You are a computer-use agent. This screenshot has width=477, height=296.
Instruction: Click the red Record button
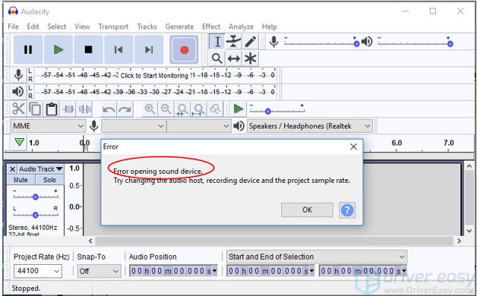(x=184, y=49)
